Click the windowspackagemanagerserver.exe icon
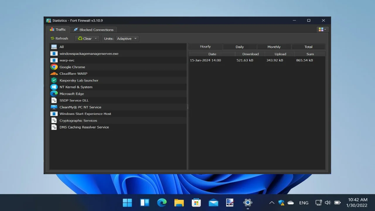The height and width of the screenshot is (211, 375). pos(54,54)
